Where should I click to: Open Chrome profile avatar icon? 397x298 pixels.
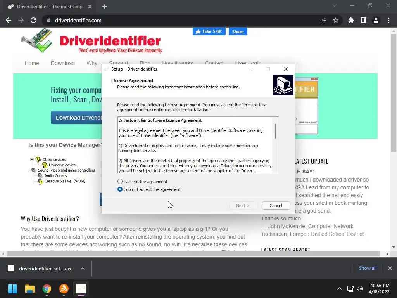pos(376,20)
